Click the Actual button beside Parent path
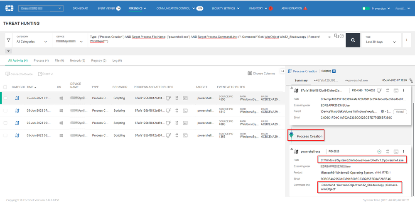 click(x=399, y=111)
